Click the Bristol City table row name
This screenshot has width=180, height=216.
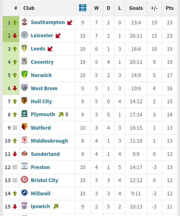[44, 180]
